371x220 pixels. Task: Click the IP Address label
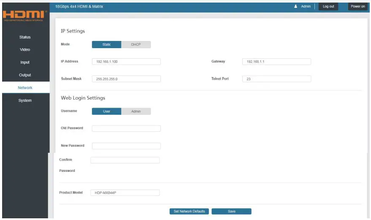pos(69,61)
